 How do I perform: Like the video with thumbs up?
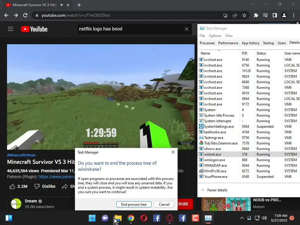pos(18,186)
